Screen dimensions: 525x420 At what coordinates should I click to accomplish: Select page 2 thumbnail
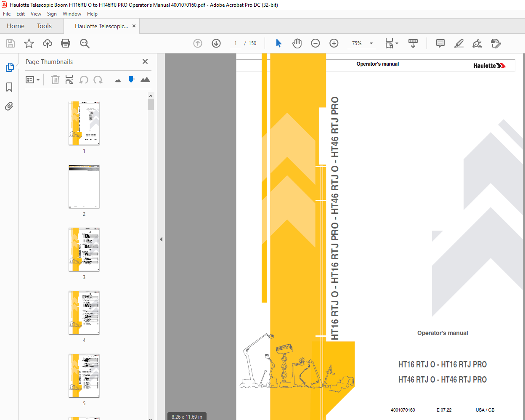pos(84,186)
